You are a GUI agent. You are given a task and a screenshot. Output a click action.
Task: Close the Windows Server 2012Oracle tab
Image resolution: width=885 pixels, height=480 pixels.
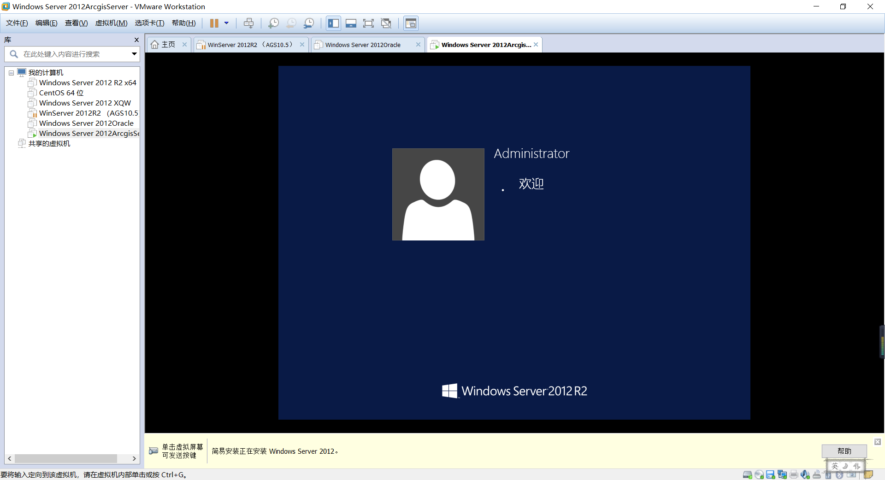[x=418, y=45]
